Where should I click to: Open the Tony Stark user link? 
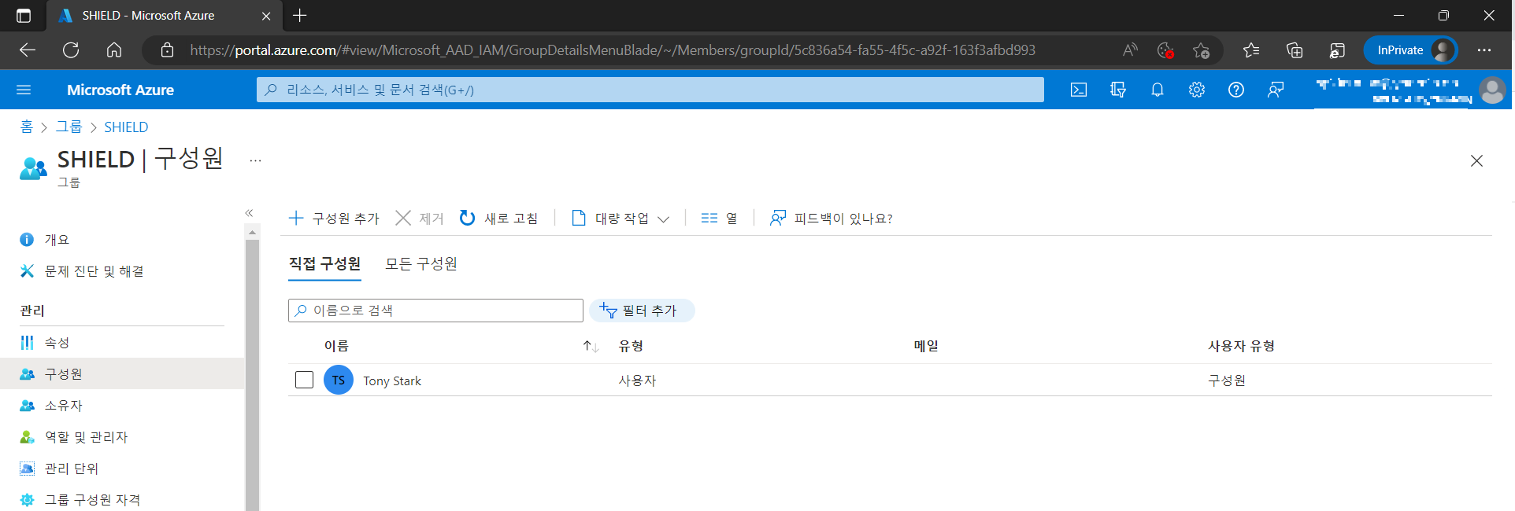[392, 380]
